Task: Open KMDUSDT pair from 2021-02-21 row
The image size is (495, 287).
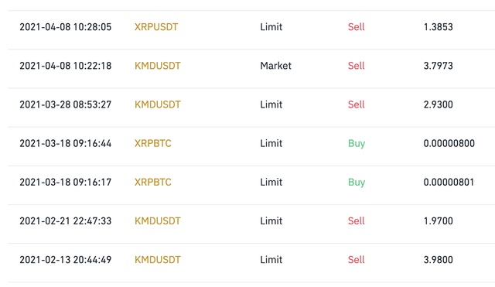Action: point(158,221)
